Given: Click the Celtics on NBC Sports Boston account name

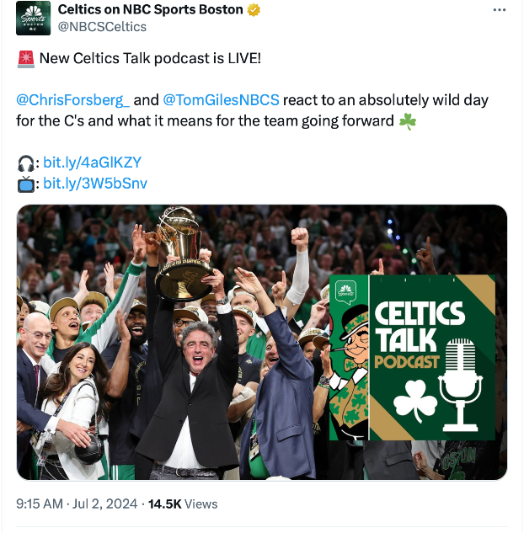Looking at the screenshot, I should point(150,10).
